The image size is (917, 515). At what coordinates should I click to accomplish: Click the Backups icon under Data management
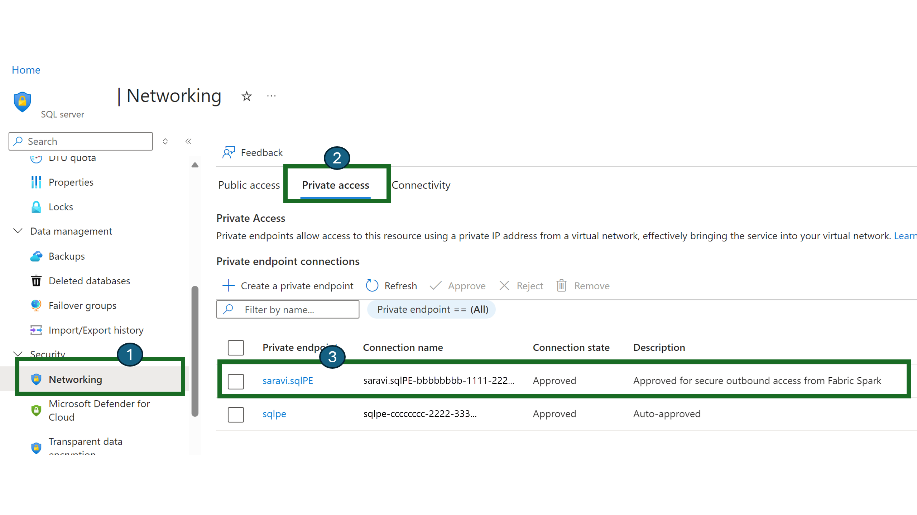(x=36, y=256)
